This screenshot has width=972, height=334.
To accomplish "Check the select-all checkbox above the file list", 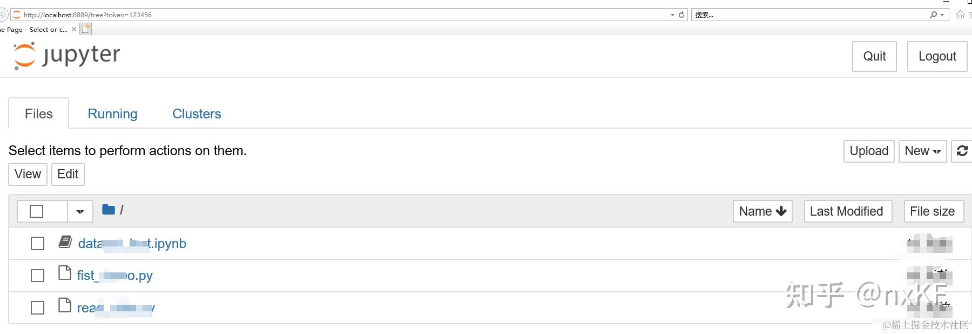I will (x=36, y=211).
